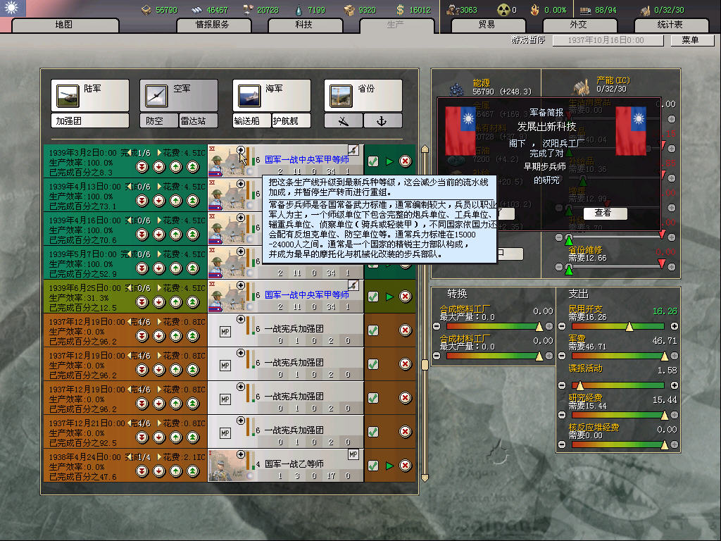Click green play arrow on 国军一战乙等师 row
This screenshot has height=541, width=721.
(389, 466)
